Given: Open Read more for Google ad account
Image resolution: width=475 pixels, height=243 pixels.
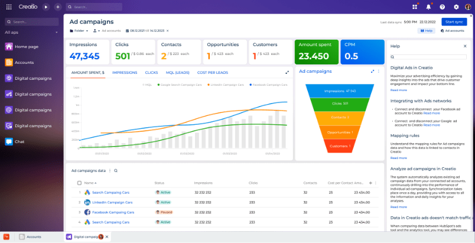Looking at the screenshot, I should (432, 125).
